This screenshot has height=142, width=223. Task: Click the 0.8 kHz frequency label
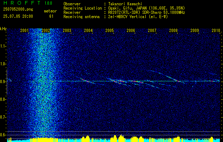coord(3,99)
